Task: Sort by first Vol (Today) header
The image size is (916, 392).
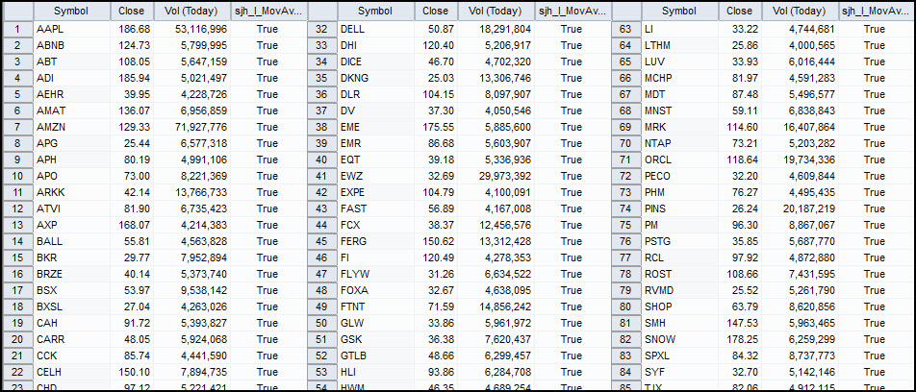Action: click(192, 12)
